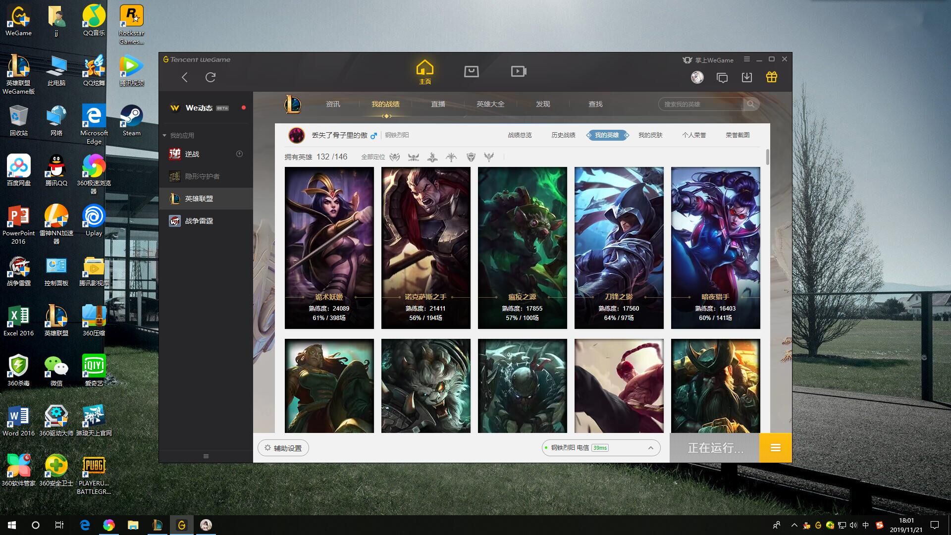Open the 主页 home icon in WeGame
The image size is (951, 535).
click(x=425, y=72)
